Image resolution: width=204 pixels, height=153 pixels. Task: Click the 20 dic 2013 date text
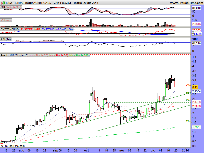point(91,3)
